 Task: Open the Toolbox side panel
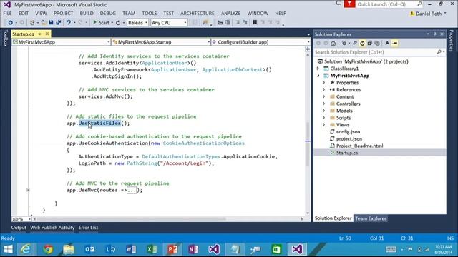(x=5, y=38)
